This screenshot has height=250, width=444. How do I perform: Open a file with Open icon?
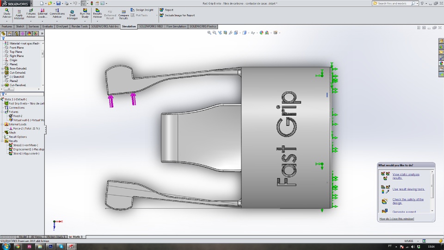tap(50, 3)
